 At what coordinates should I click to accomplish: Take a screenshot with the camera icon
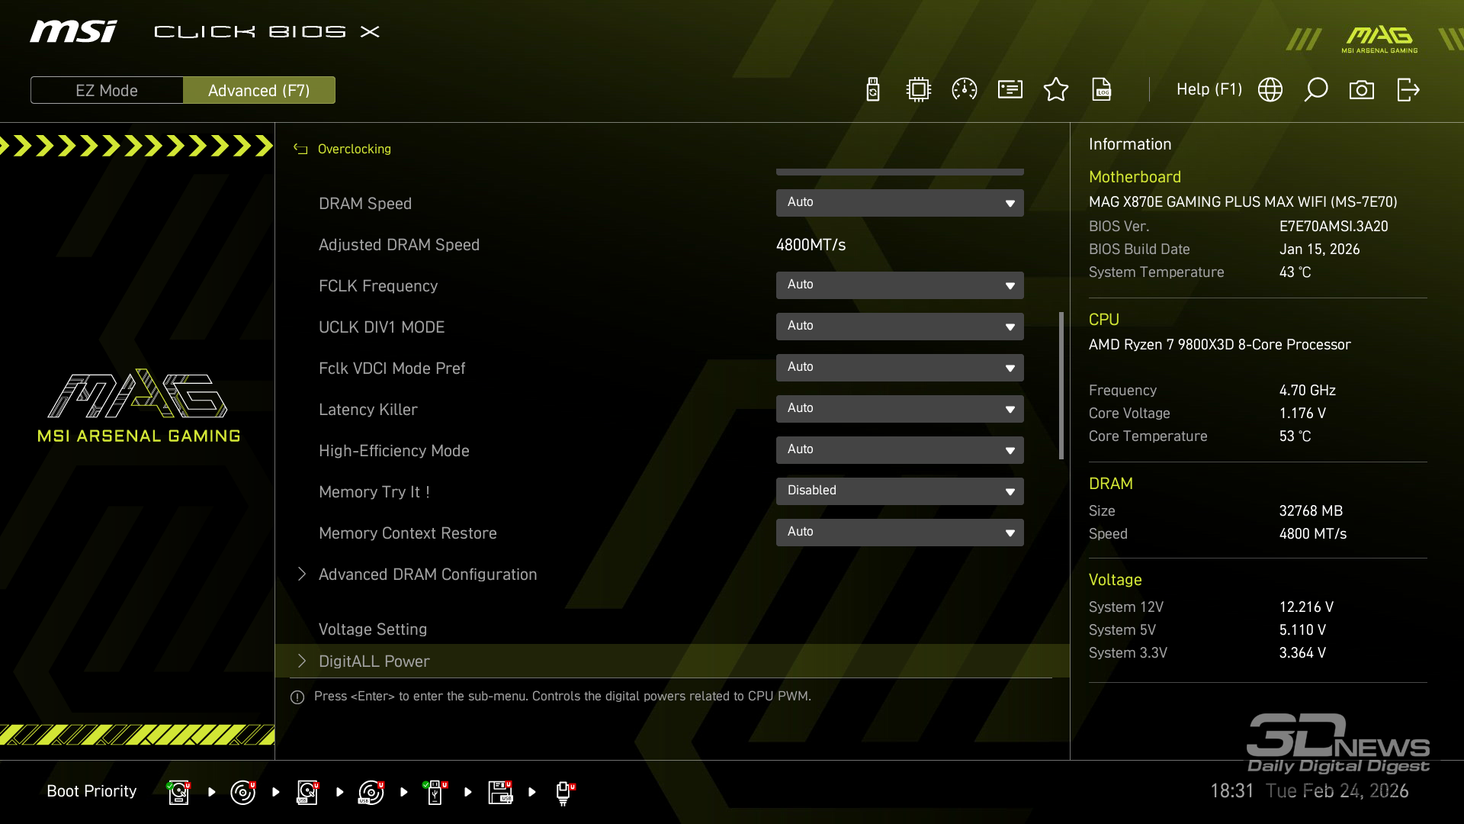1362,90
